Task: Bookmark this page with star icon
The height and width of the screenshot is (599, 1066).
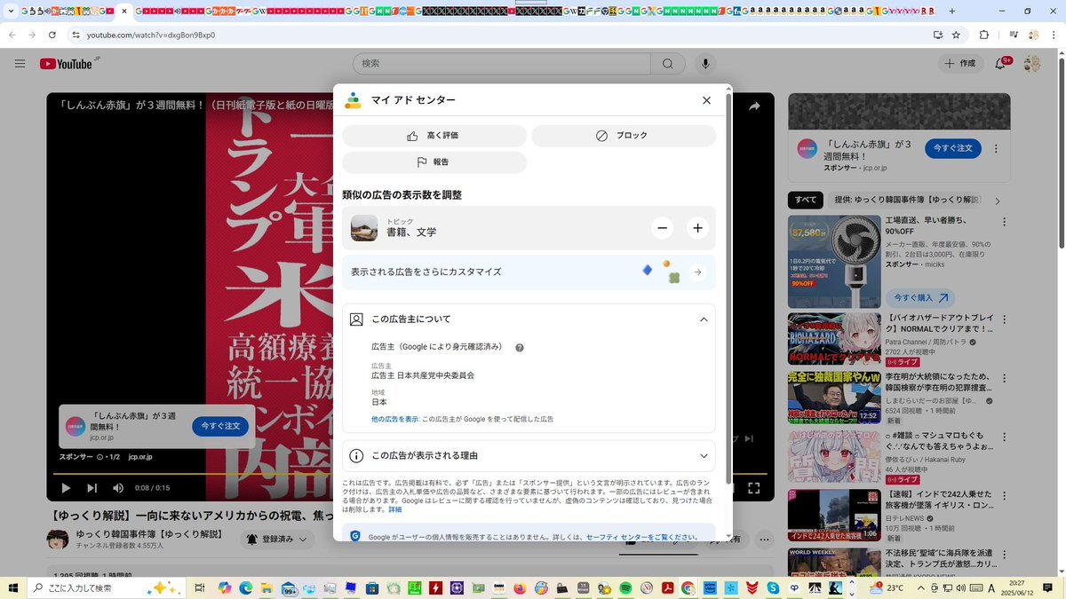Action: click(x=956, y=35)
